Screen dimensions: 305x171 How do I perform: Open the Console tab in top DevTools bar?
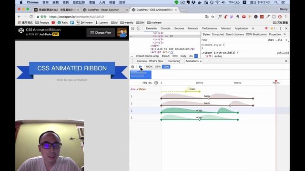coord(165,28)
